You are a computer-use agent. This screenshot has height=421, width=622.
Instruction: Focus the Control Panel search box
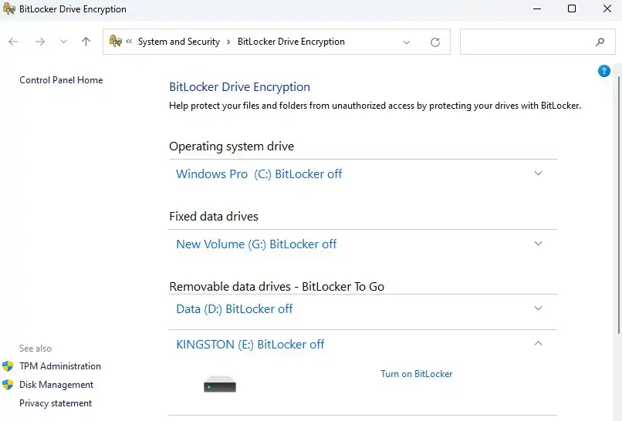click(538, 42)
